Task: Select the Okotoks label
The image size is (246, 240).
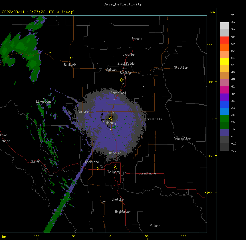Action: pyautogui.click(x=118, y=200)
